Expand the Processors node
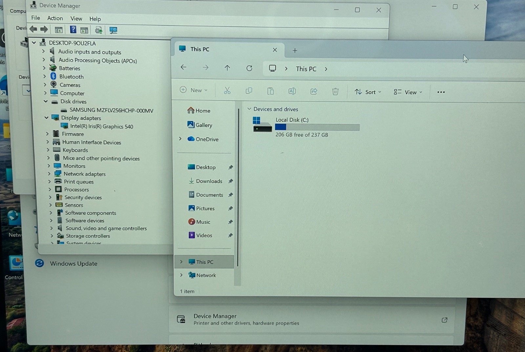525x352 pixels. point(50,189)
